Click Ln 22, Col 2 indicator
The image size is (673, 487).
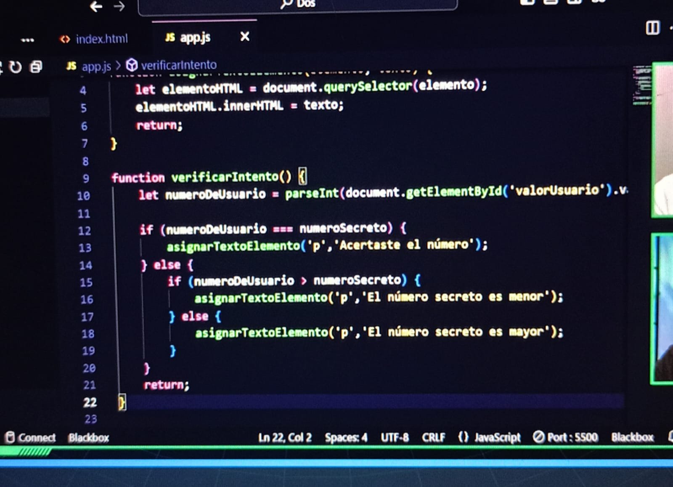click(x=285, y=438)
